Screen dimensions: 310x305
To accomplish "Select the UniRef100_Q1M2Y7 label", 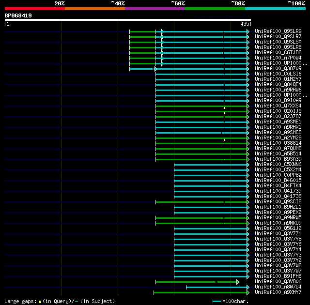I will 278,79.
